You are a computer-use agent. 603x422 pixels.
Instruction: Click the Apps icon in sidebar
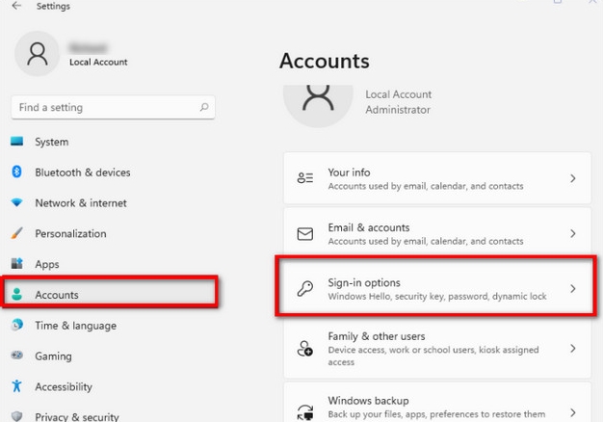pyautogui.click(x=17, y=264)
